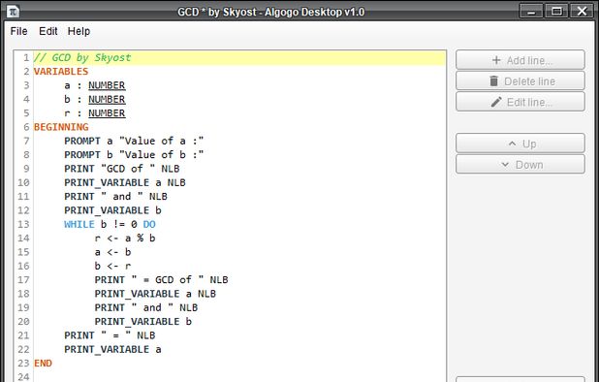This screenshot has height=382, width=599.
Task: Select the VARIABLES line in the editor
Action: pos(239,72)
